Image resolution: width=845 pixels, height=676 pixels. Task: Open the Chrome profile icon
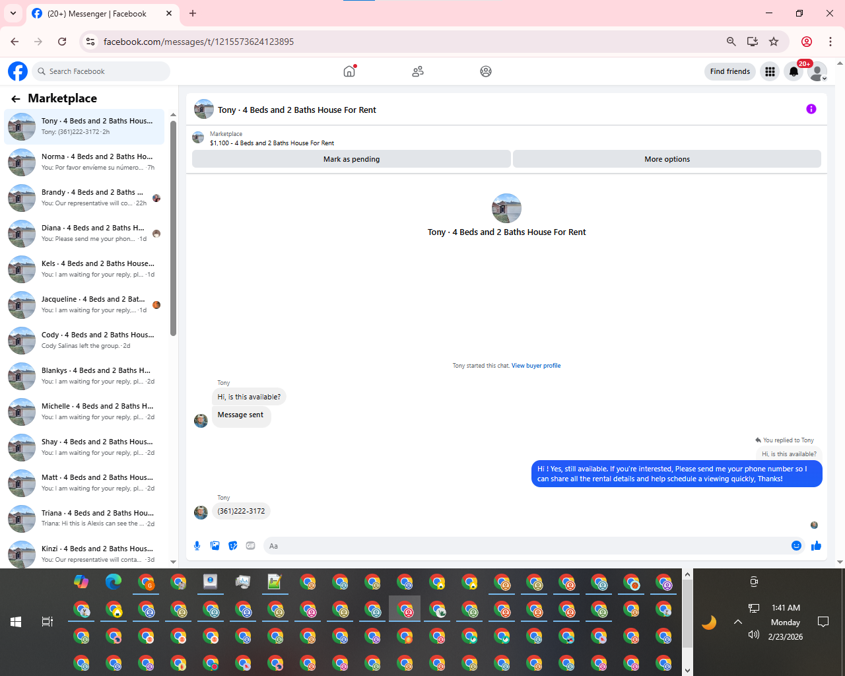807,42
